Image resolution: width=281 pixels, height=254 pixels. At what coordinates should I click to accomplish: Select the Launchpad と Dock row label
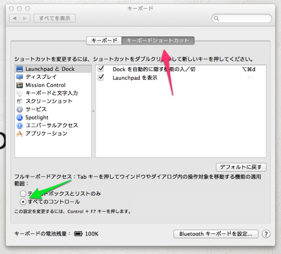50,69
